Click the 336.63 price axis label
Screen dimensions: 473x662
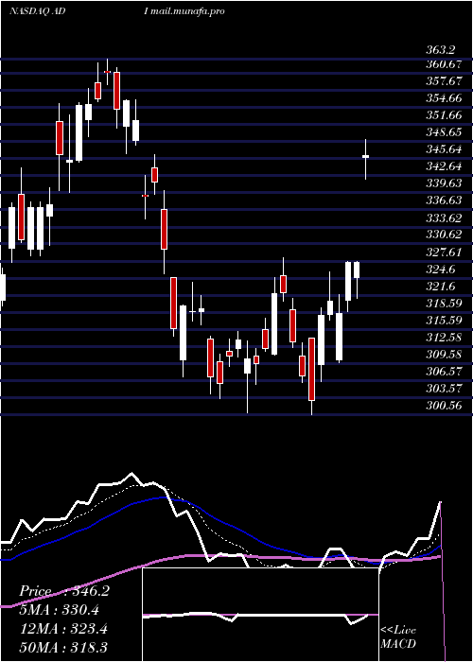[443, 200]
